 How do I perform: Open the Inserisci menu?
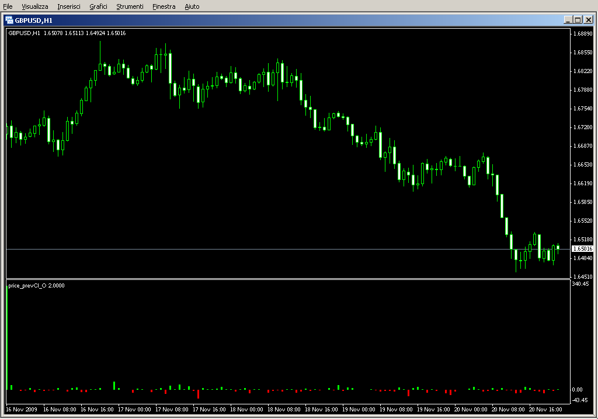coord(69,6)
